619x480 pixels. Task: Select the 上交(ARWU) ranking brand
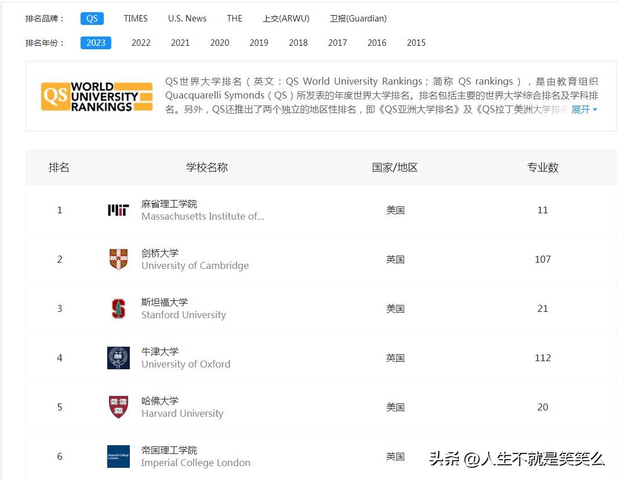(x=286, y=18)
